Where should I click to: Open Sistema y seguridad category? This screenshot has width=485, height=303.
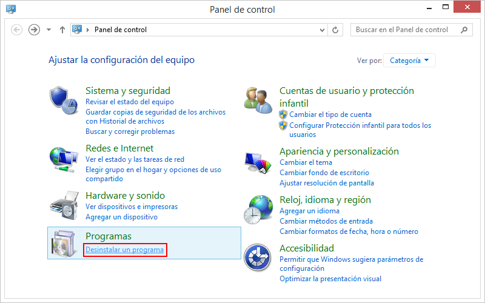[x=128, y=90]
